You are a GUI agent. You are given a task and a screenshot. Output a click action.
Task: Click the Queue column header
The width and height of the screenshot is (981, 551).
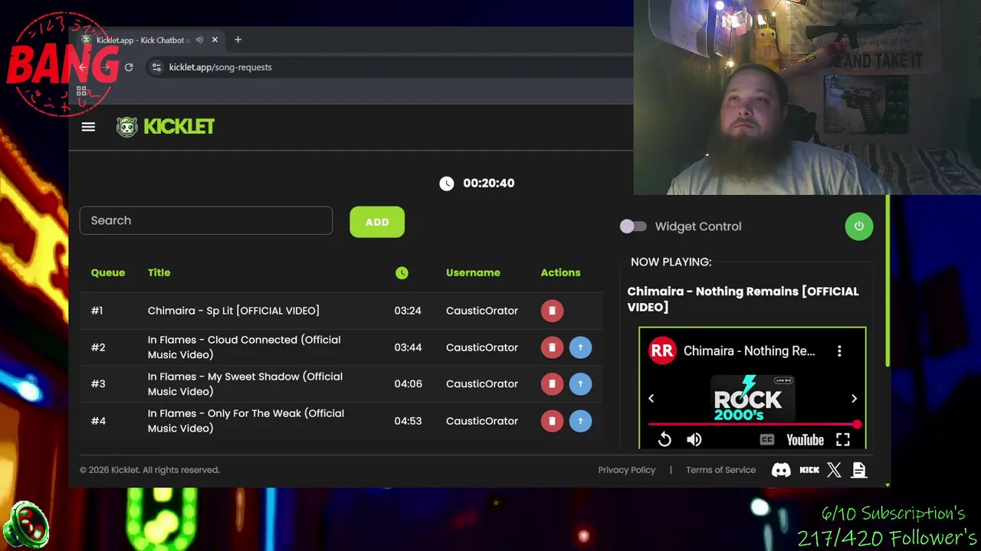click(108, 272)
